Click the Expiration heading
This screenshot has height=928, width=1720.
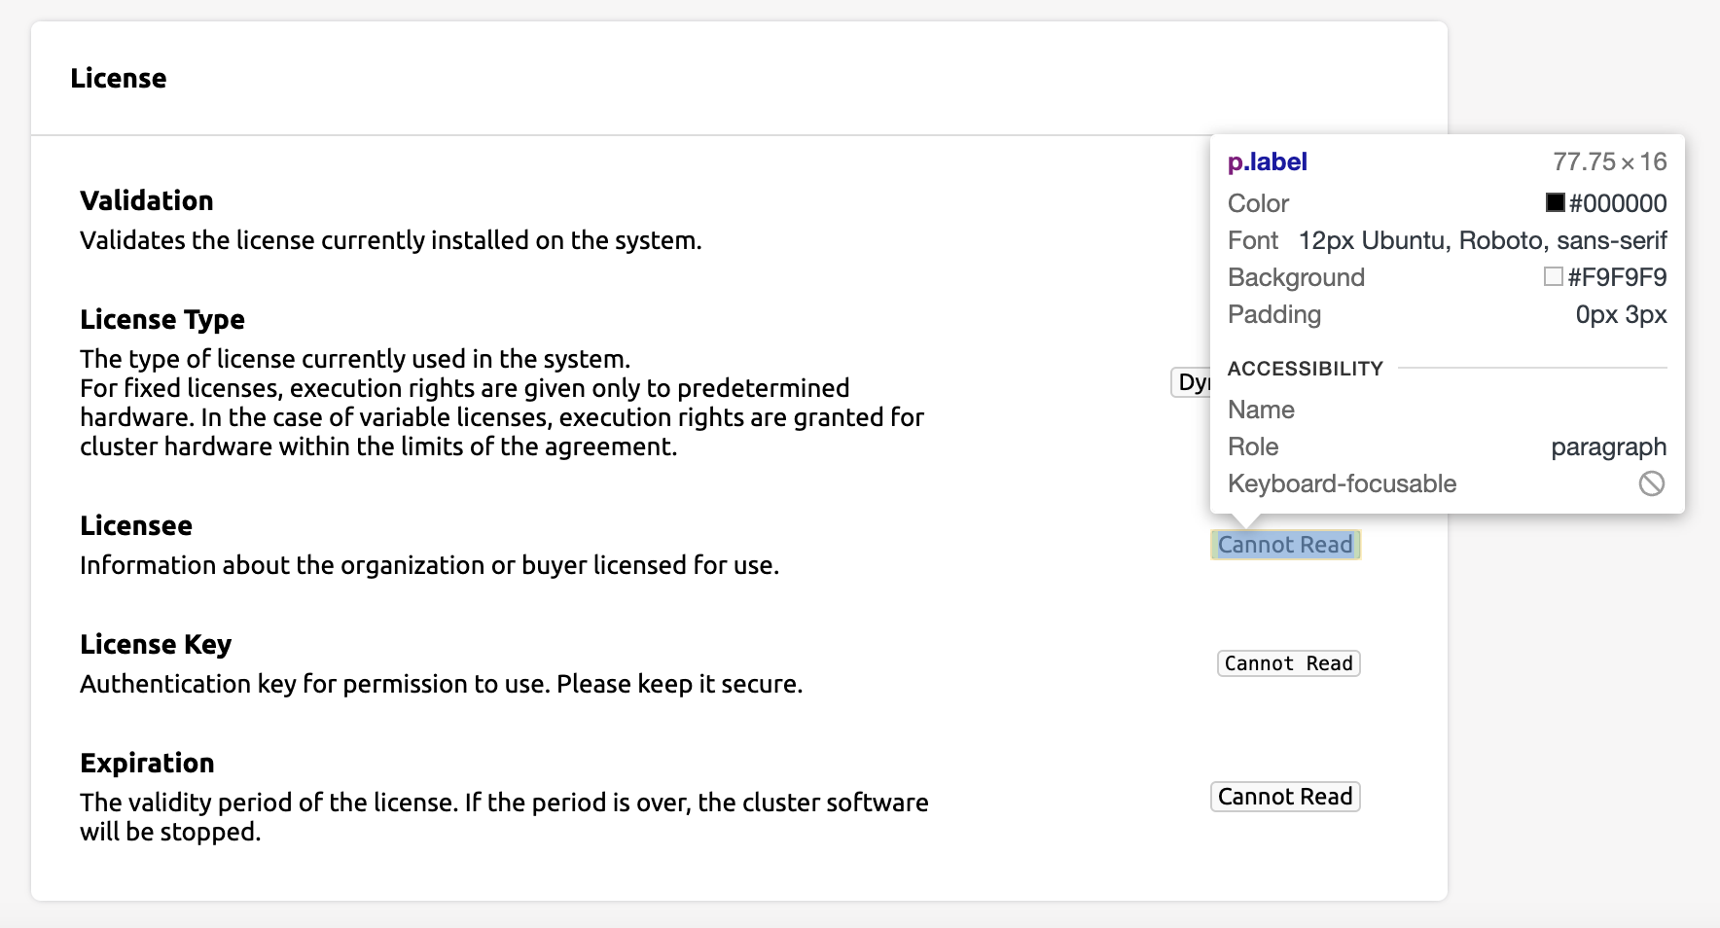[147, 763]
